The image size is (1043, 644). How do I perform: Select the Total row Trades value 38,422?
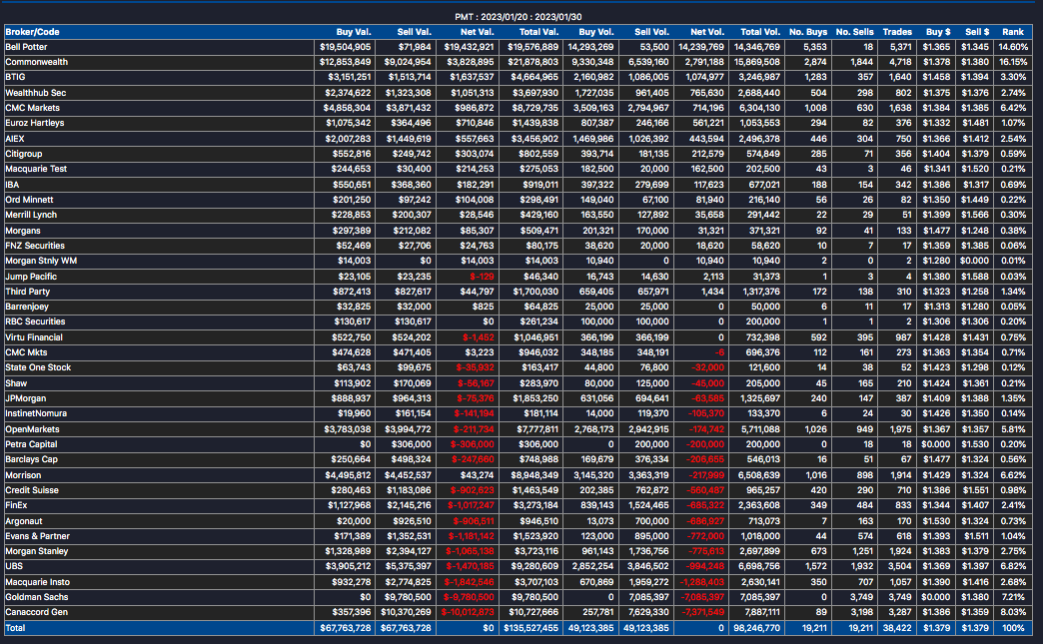coord(897,628)
